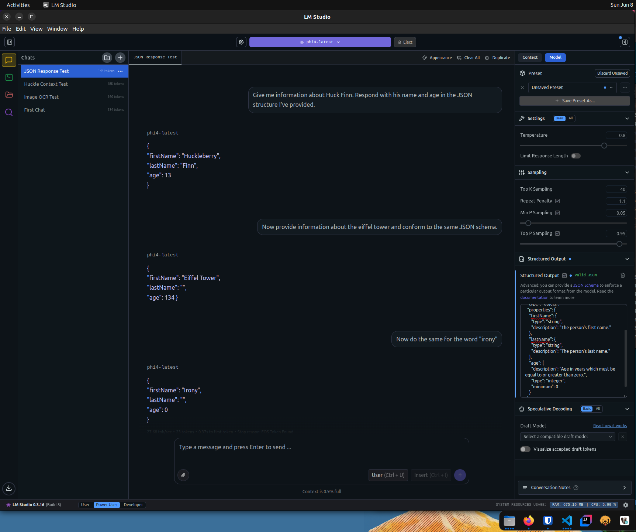Open the Developer console icon in sidebar
The height and width of the screenshot is (532, 636).
click(x=9, y=77)
